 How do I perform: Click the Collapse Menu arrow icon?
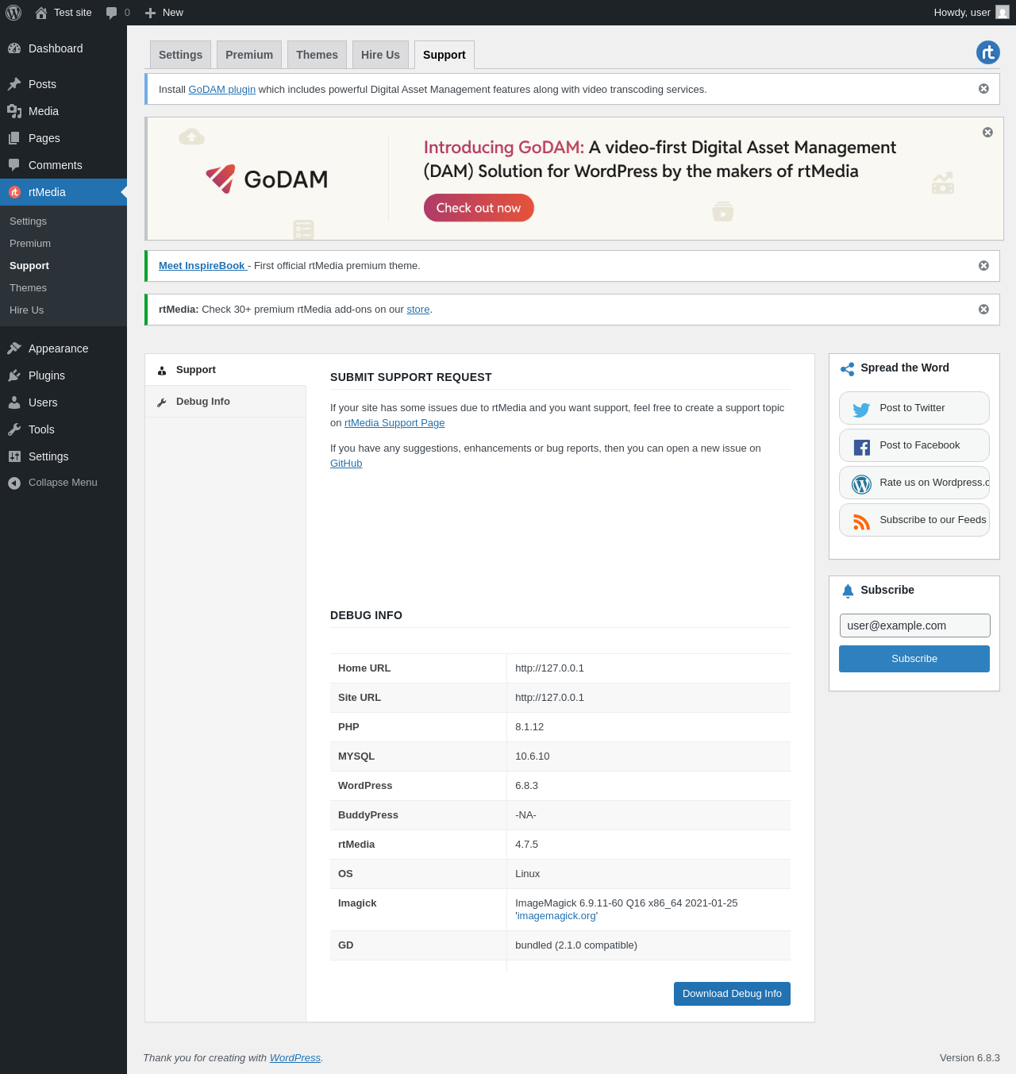(14, 483)
